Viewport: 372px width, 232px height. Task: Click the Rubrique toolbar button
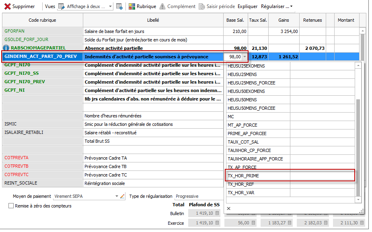coord(142,6)
